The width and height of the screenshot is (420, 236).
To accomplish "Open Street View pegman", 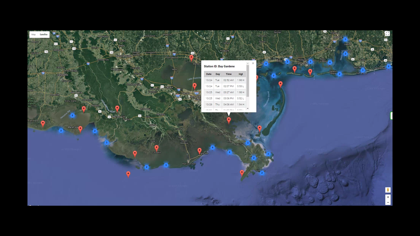I will click(x=388, y=190).
